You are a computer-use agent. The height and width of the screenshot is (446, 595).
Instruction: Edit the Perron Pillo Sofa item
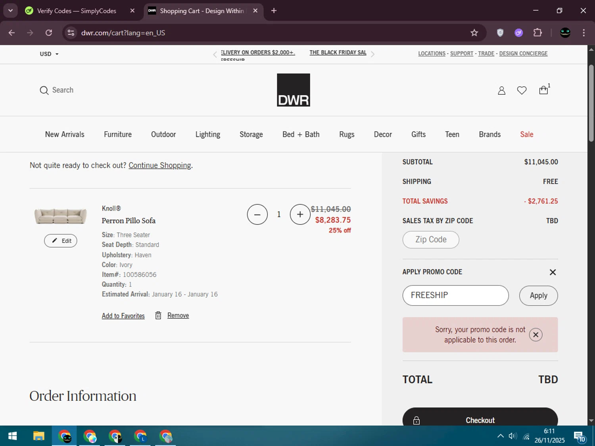click(x=61, y=241)
